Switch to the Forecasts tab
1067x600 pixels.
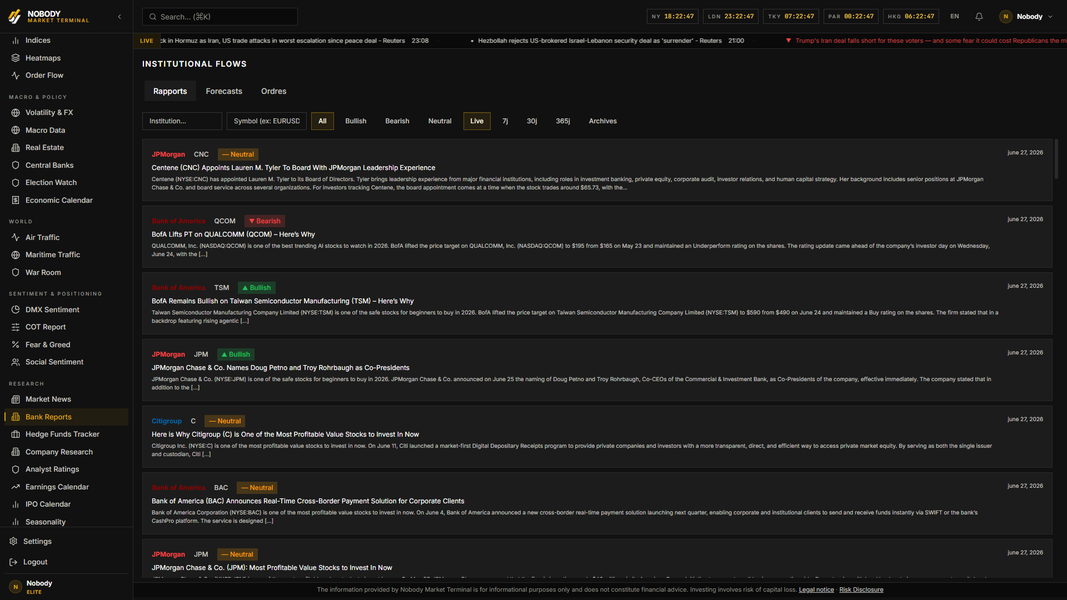(x=224, y=91)
